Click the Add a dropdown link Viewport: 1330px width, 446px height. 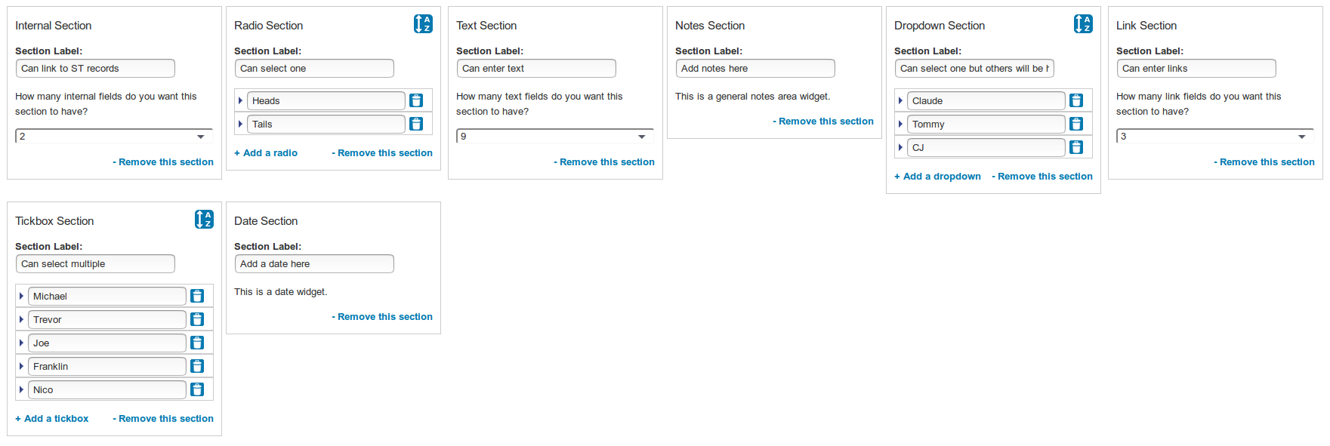[x=938, y=177]
